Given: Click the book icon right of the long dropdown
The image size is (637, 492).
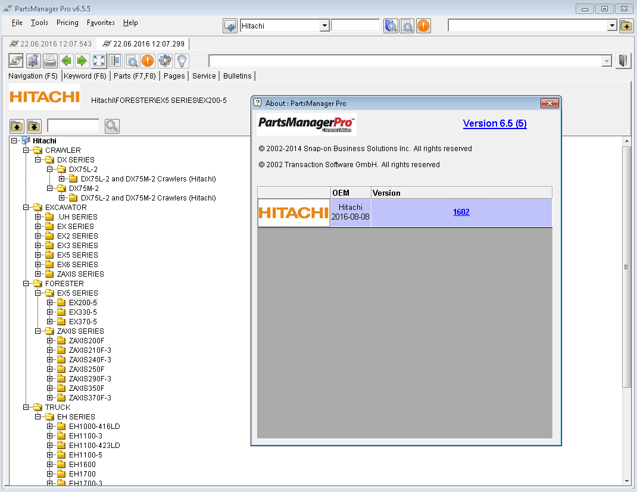Looking at the screenshot, I should pyautogui.click(x=623, y=61).
